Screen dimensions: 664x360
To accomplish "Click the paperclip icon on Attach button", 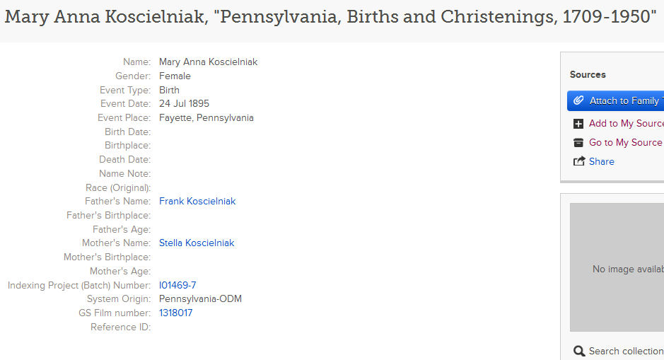I will 578,101.
